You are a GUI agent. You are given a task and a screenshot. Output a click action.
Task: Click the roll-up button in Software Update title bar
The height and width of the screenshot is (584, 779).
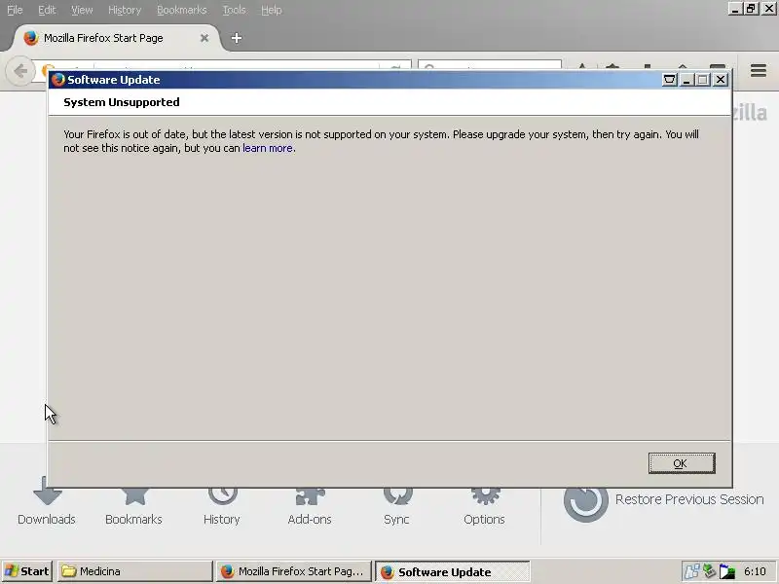point(669,80)
